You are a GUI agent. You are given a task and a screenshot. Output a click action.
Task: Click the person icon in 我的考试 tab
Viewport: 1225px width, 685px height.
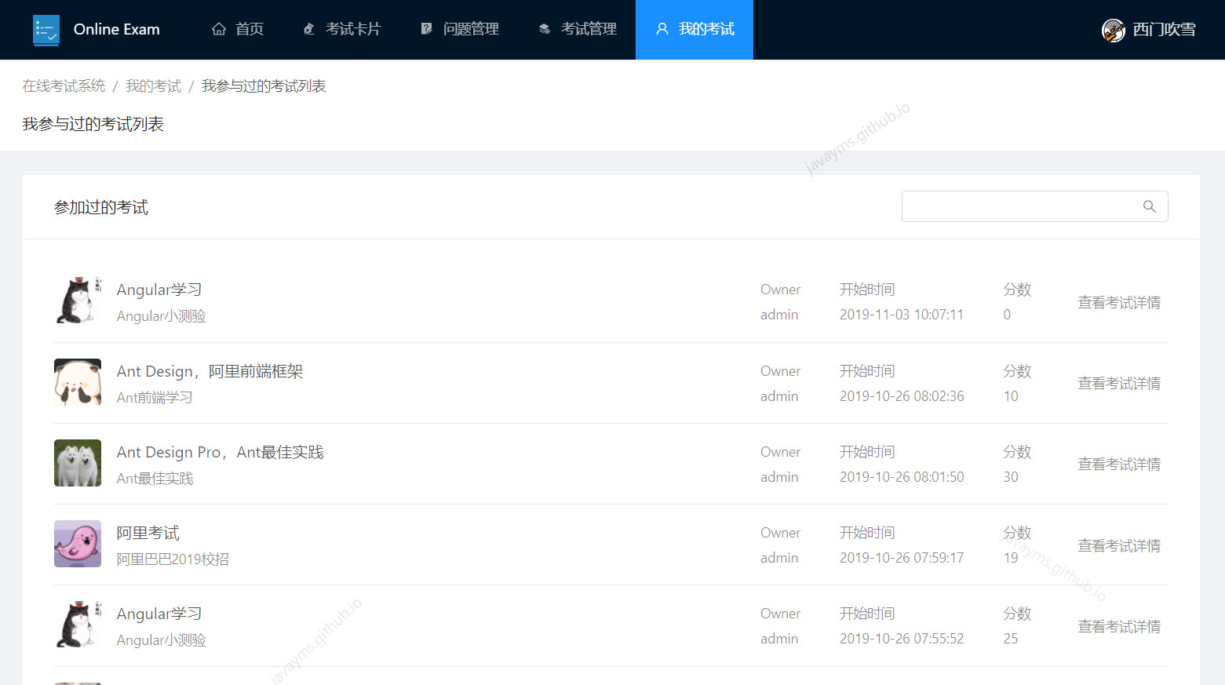click(x=662, y=29)
